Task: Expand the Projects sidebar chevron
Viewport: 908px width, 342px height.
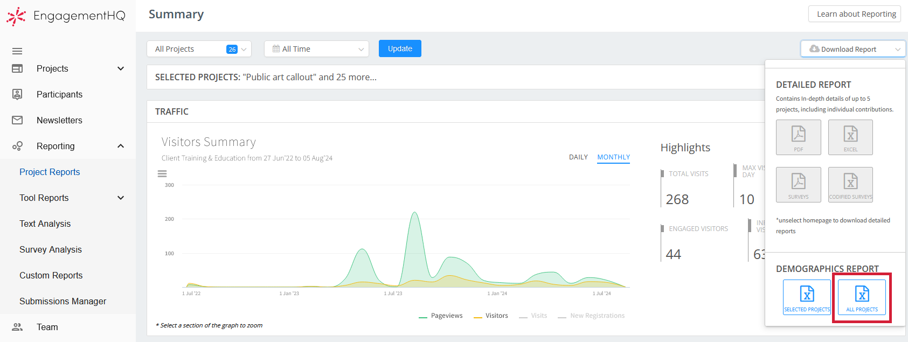Action: pos(121,68)
